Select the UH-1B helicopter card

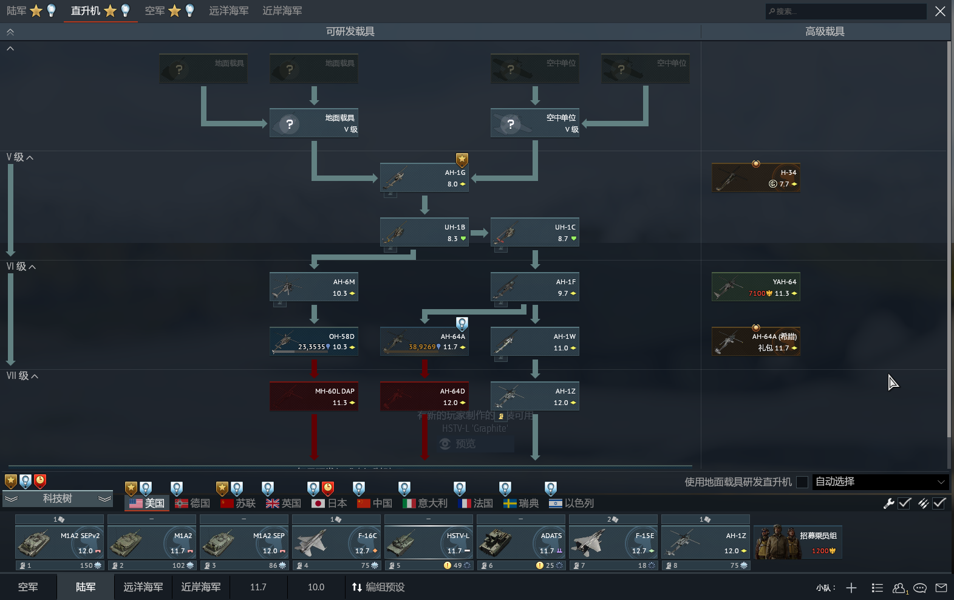[424, 232]
